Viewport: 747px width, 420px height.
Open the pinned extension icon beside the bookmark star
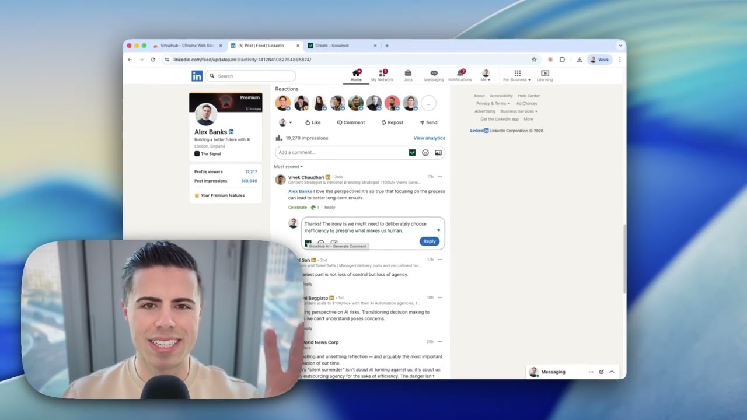550,60
